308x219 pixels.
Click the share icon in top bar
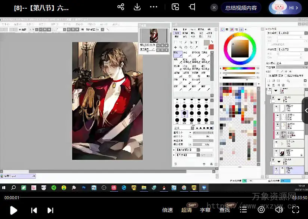click(x=121, y=7)
